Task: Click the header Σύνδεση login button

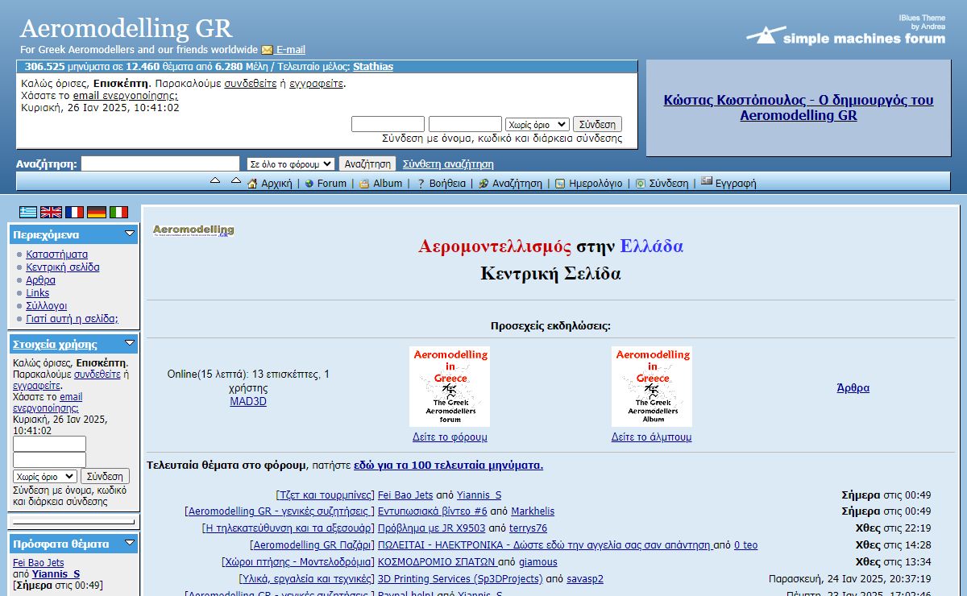Action: [597, 125]
